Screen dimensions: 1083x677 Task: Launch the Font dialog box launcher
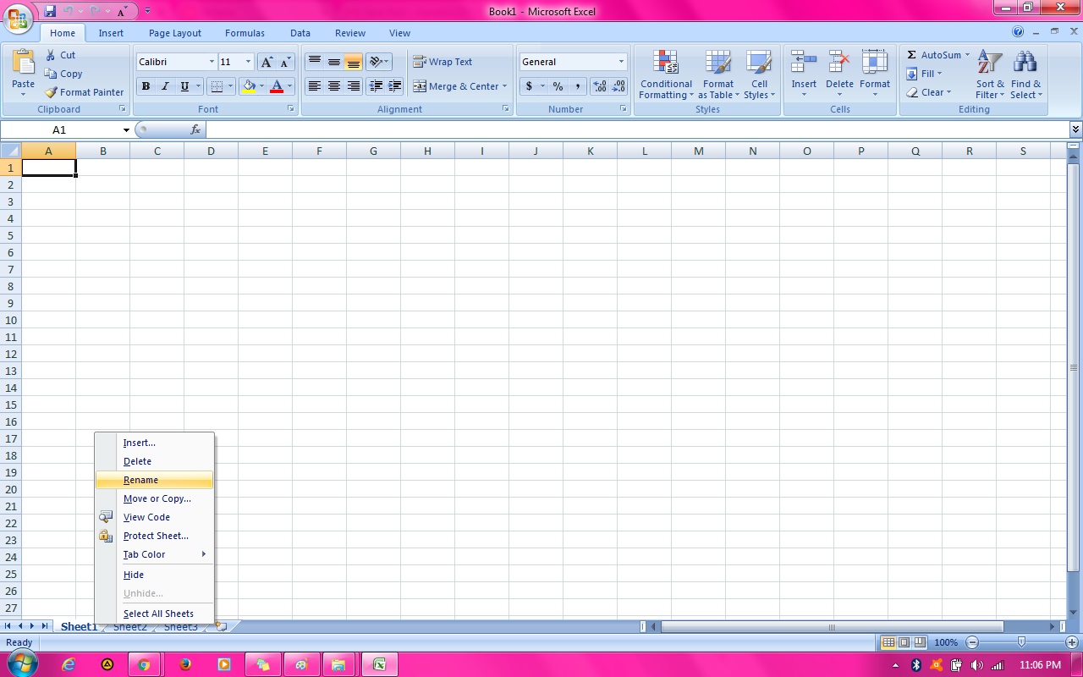(291, 109)
